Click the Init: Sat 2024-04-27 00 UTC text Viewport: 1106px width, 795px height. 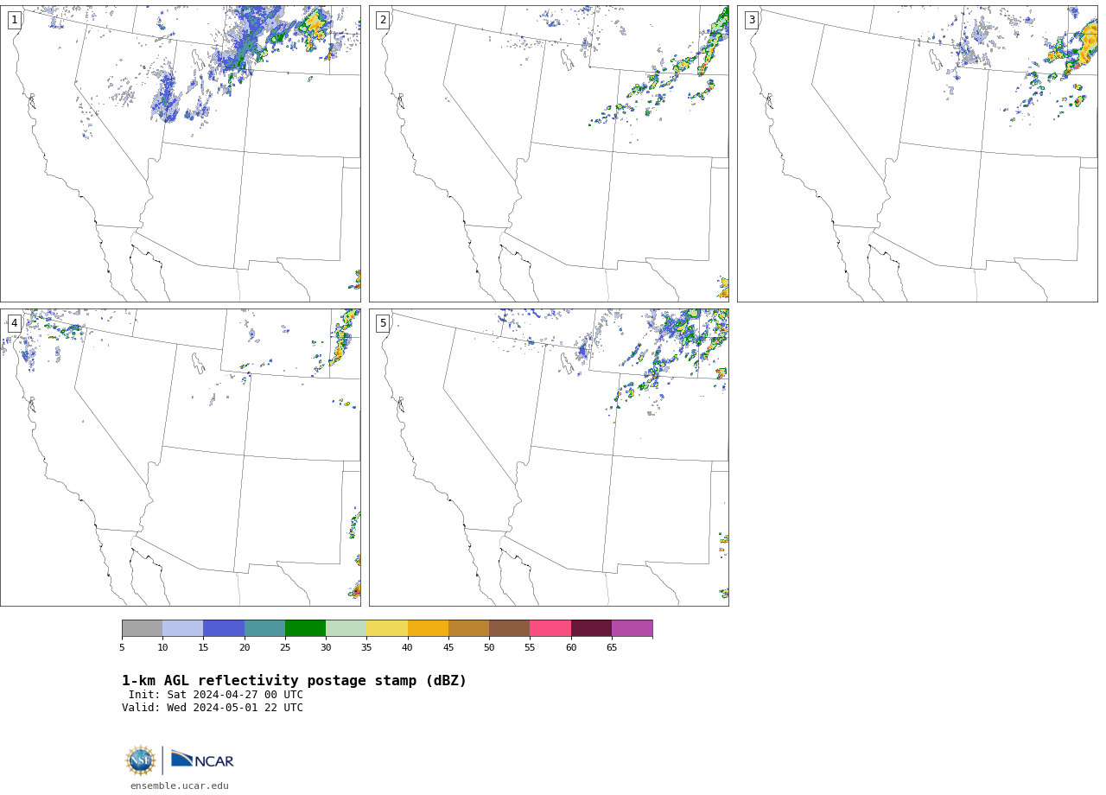(x=216, y=695)
